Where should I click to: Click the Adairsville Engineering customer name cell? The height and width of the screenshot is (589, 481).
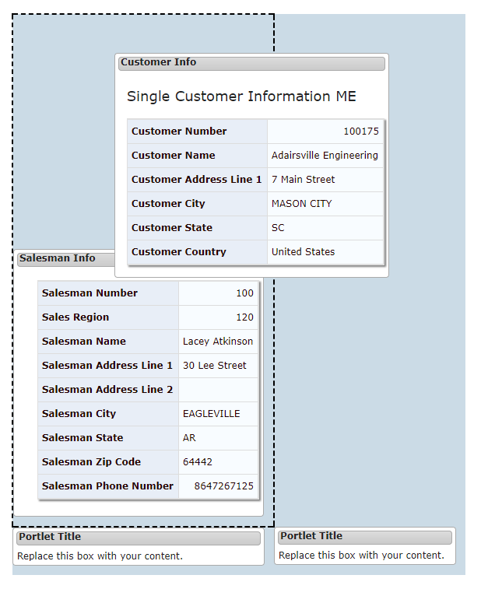(x=325, y=155)
